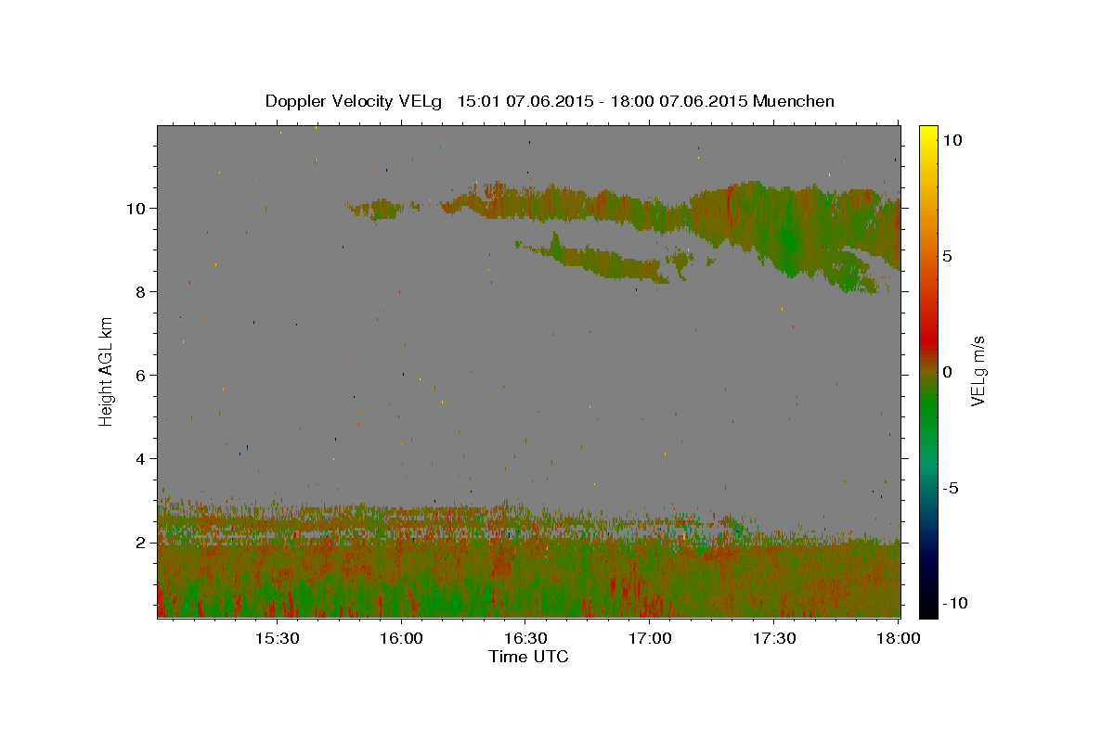Click the yellow top of the velocity colorbar
This screenshot has height=742, width=1114.
[x=928, y=134]
